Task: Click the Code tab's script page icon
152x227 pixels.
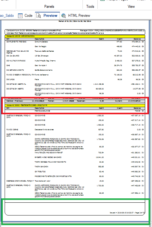Action: pos(20,16)
